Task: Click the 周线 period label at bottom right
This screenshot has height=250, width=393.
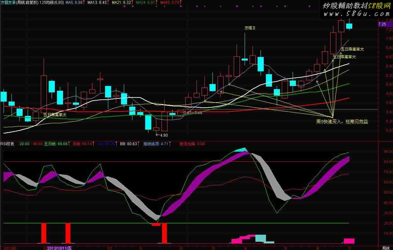Action: coord(385,248)
